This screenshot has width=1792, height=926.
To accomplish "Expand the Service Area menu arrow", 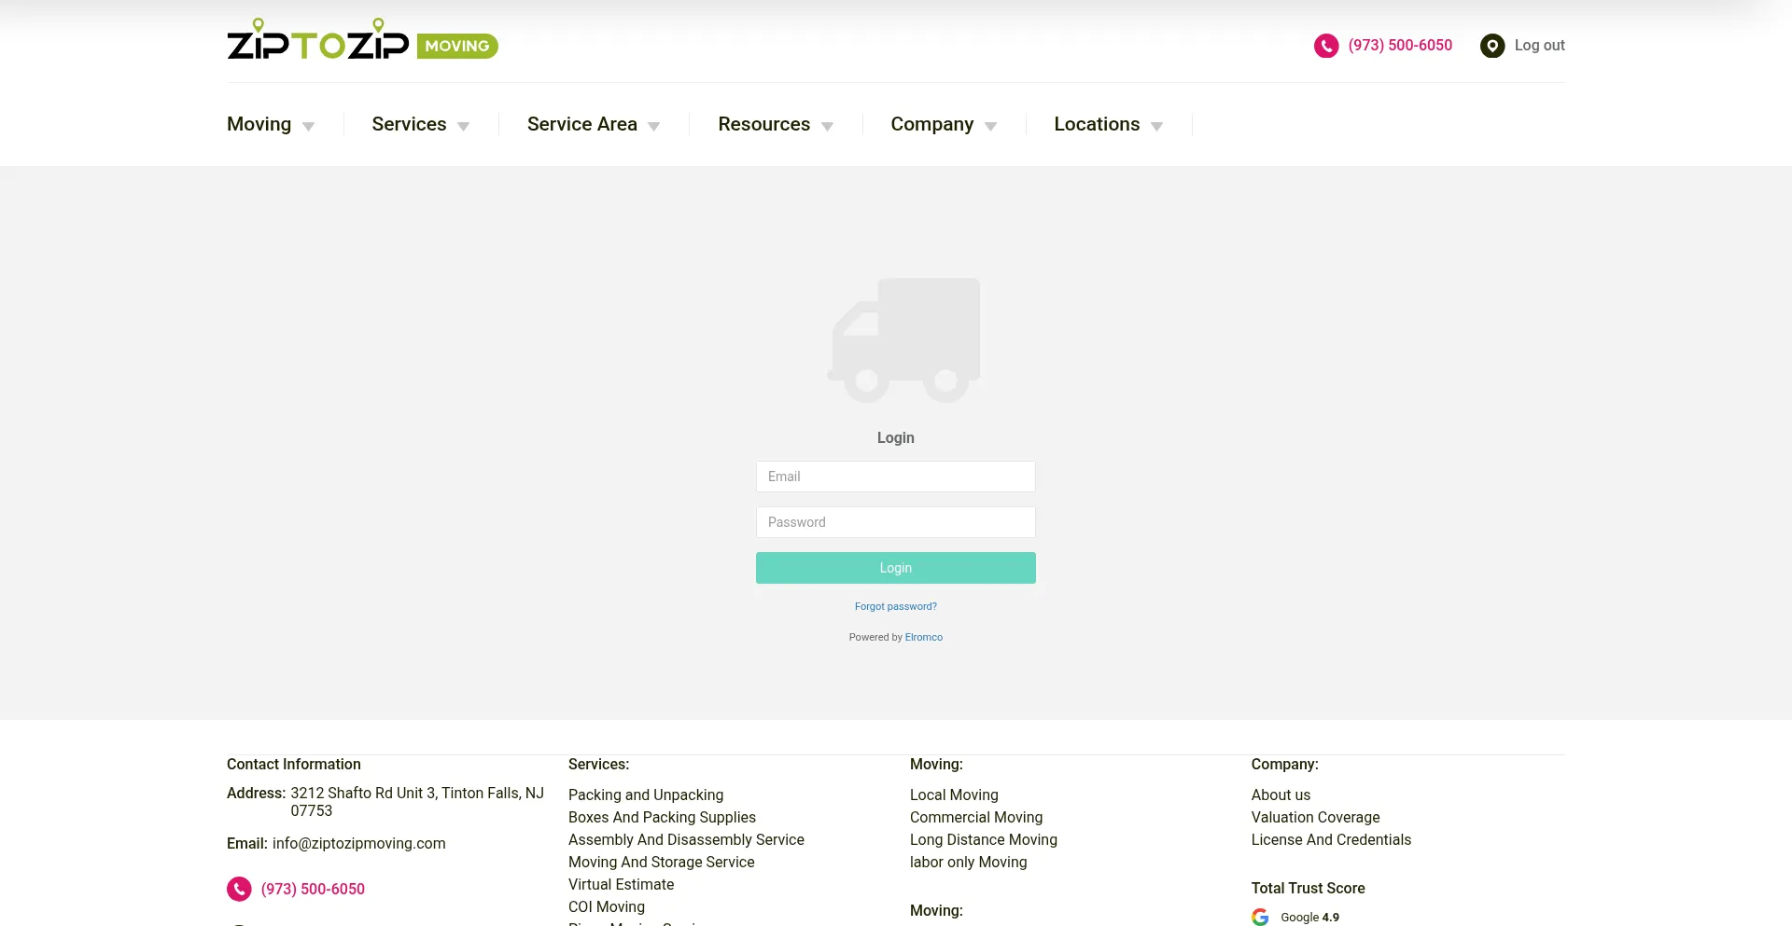I will pyautogui.click(x=654, y=127).
